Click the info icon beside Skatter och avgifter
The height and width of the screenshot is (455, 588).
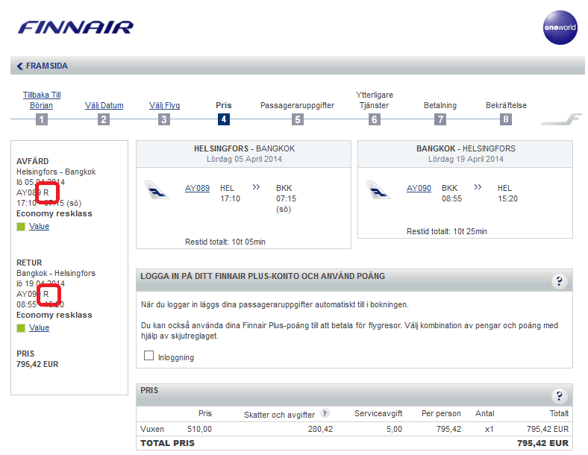pyautogui.click(x=325, y=413)
